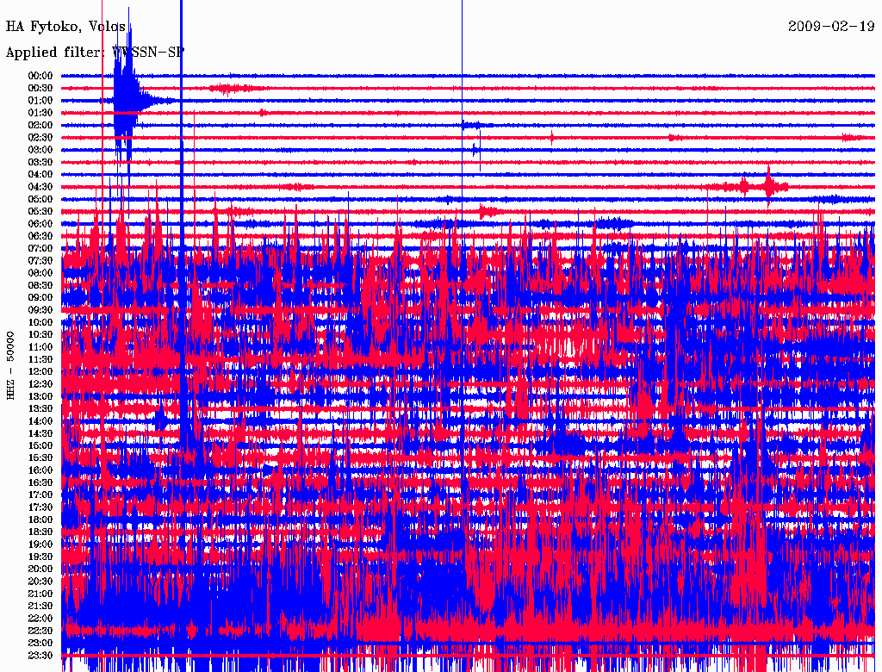Image resolution: width=882 pixels, height=672 pixels.
Task: Select the 05:30 time label
Action: tap(40, 211)
